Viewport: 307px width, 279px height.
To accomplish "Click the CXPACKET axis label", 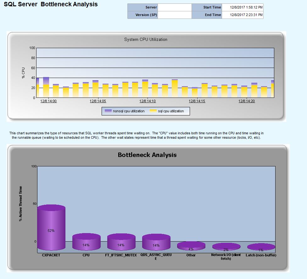I will coord(51,255).
